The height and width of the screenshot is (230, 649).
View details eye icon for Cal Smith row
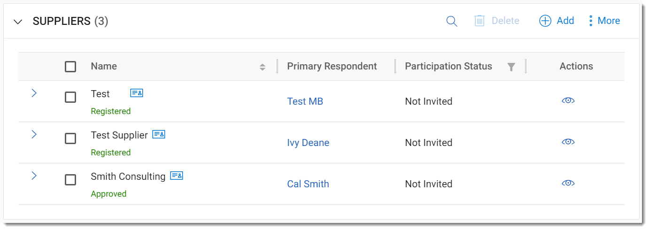tap(568, 183)
